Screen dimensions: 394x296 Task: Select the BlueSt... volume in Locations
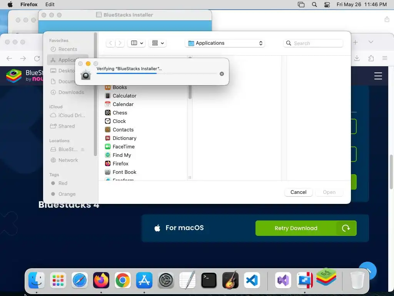click(68, 149)
